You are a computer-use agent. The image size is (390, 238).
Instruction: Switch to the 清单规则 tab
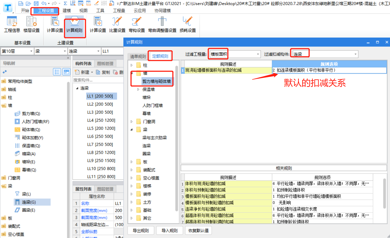tap(138, 56)
